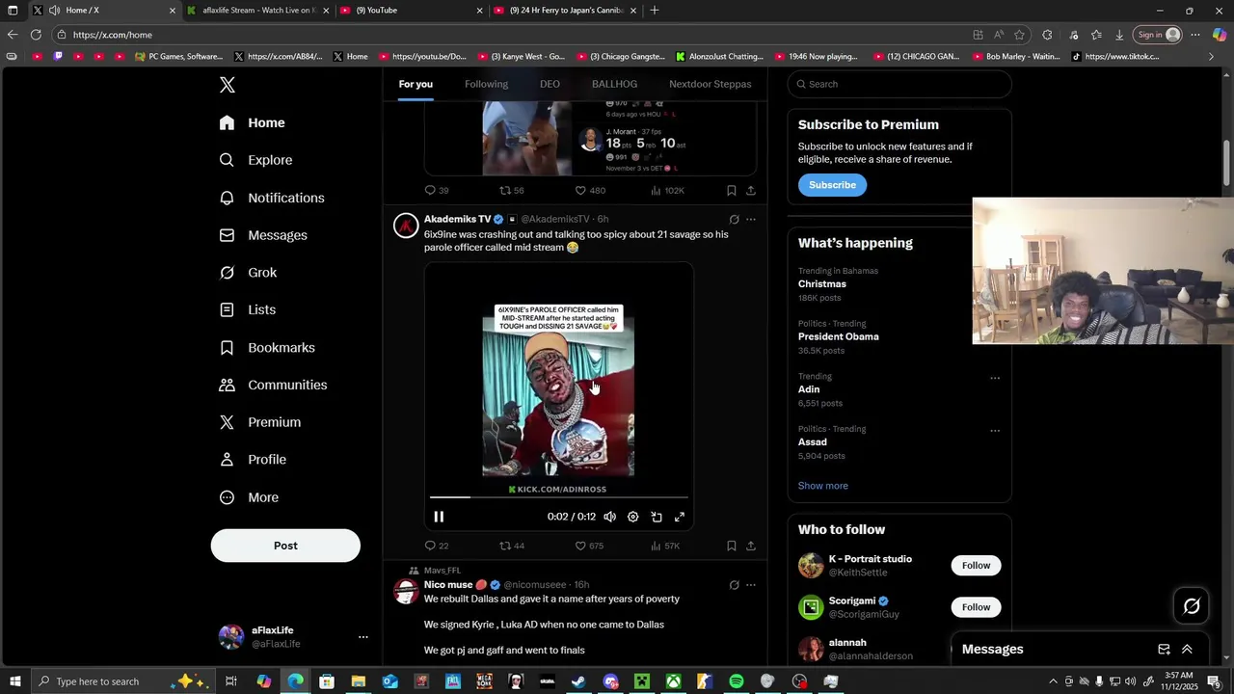Open Grok explain icon on Akademiks post
The height and width of the screenshot is (694, 1234).
734,220
